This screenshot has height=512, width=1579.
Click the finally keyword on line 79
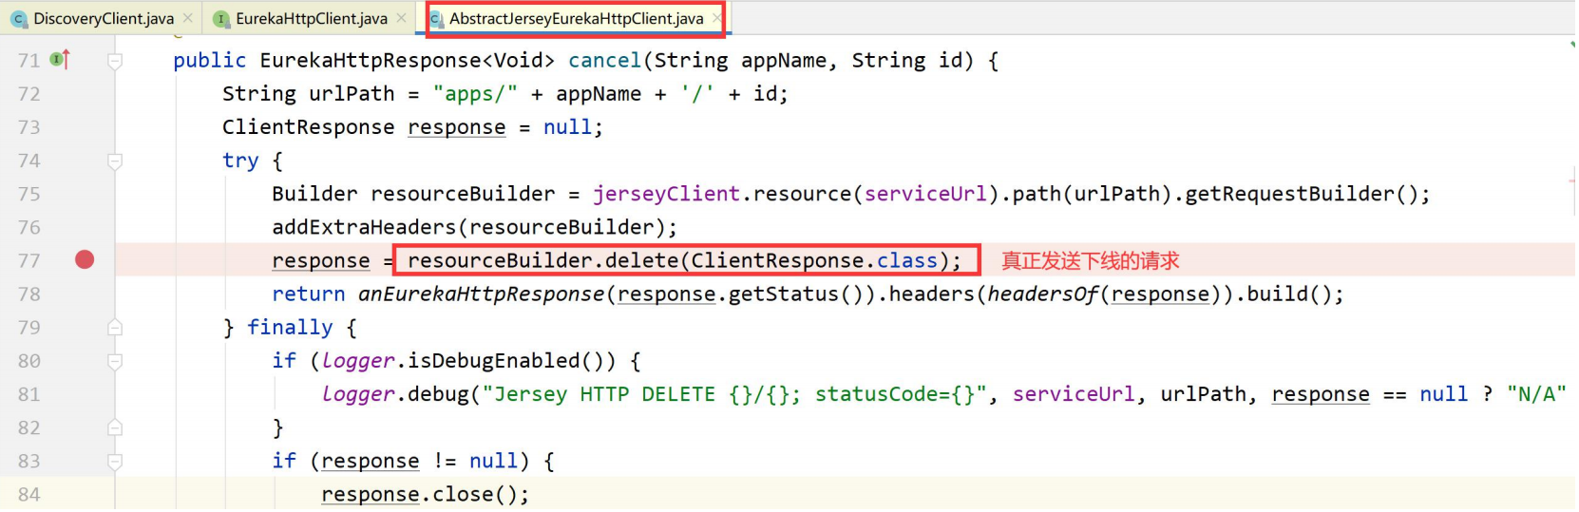click(290, 328)
